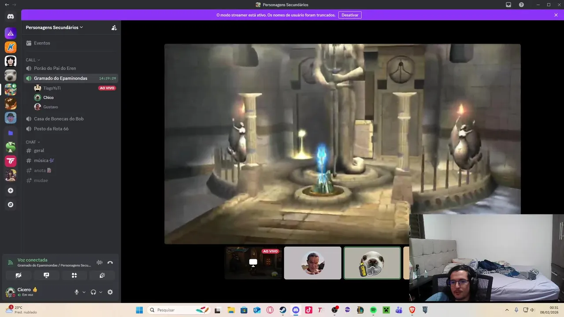
Task: Open the anota text channel
Action: pyautogui.click(x=71, y=170)
